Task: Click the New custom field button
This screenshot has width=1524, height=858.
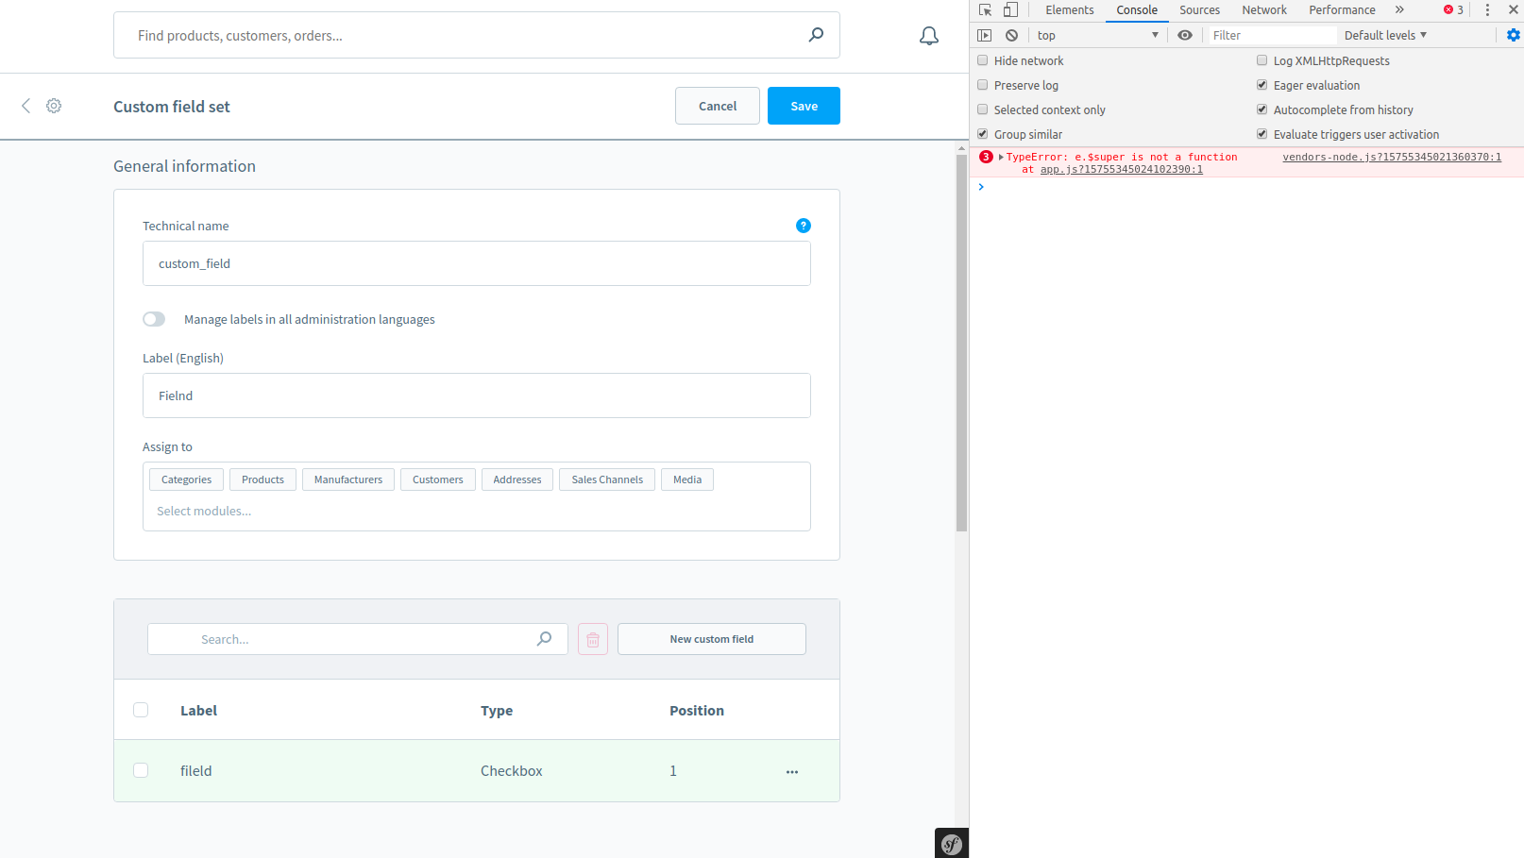Action: coord(711,639)
